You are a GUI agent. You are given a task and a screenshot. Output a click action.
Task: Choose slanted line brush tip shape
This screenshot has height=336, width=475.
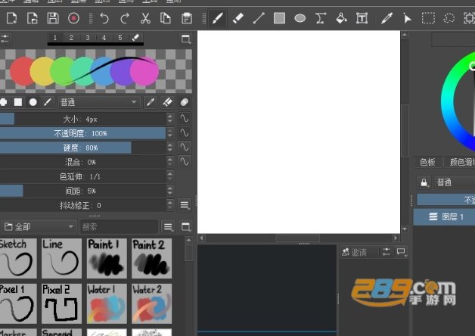click(x=48, y=102)
